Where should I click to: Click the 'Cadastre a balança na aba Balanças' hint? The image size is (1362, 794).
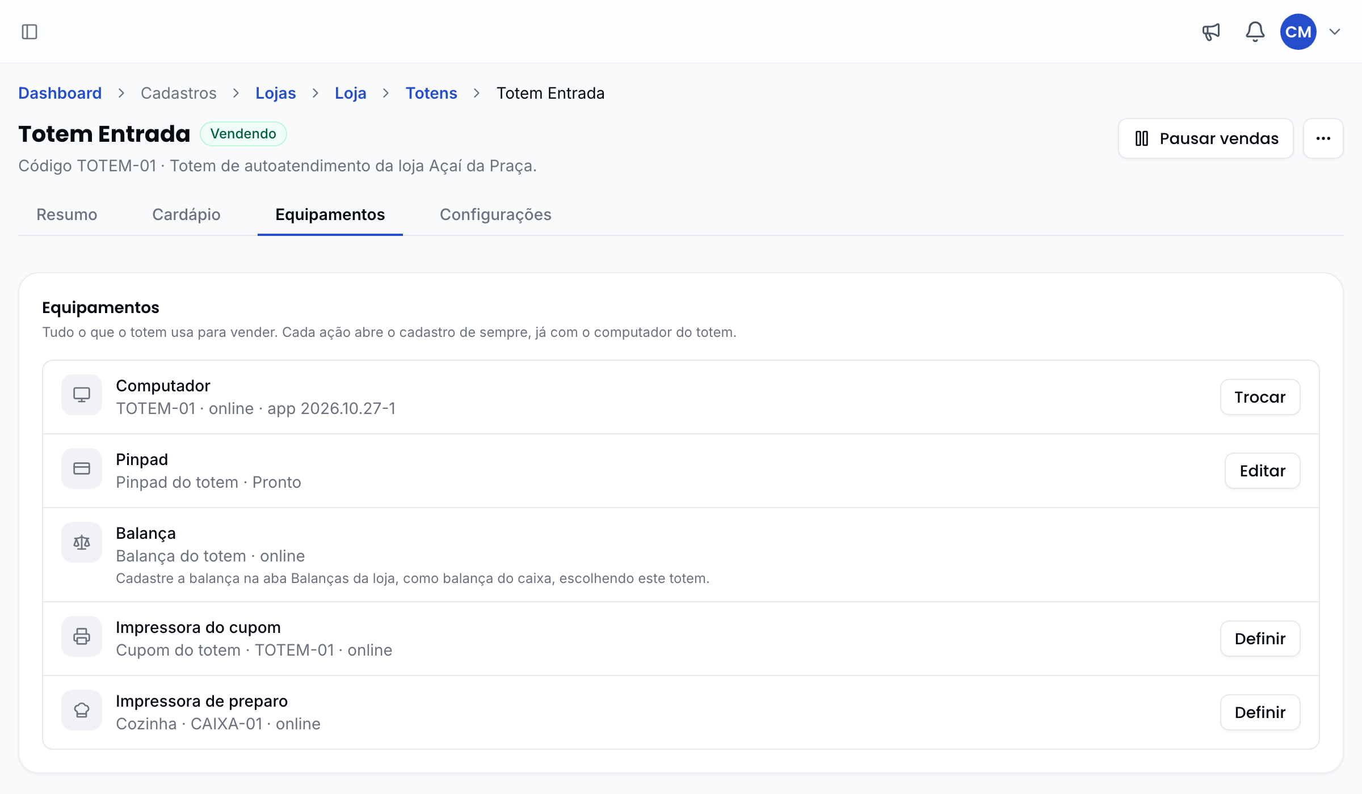point(413,578)
